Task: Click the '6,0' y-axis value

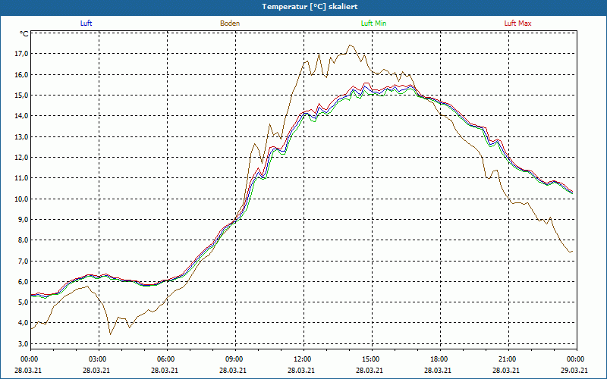Action: (24, 281)
